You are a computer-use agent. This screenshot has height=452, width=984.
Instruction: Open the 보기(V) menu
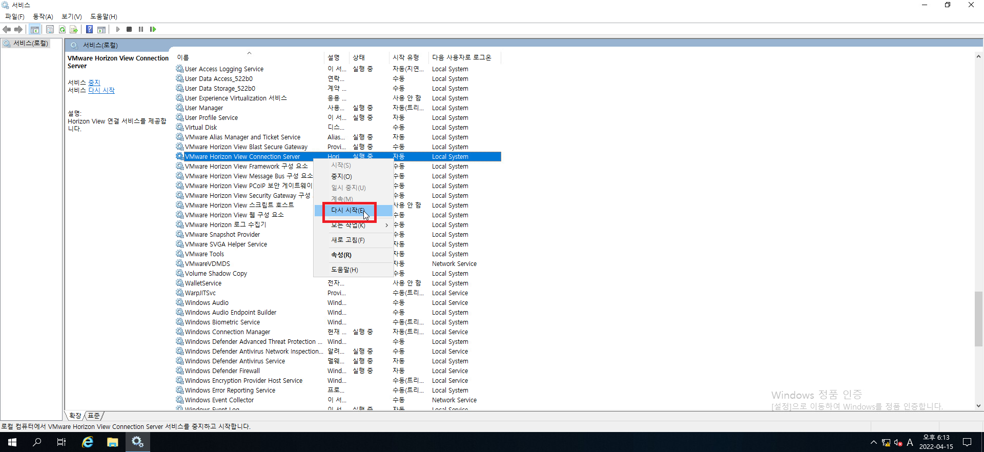point(72,17)
